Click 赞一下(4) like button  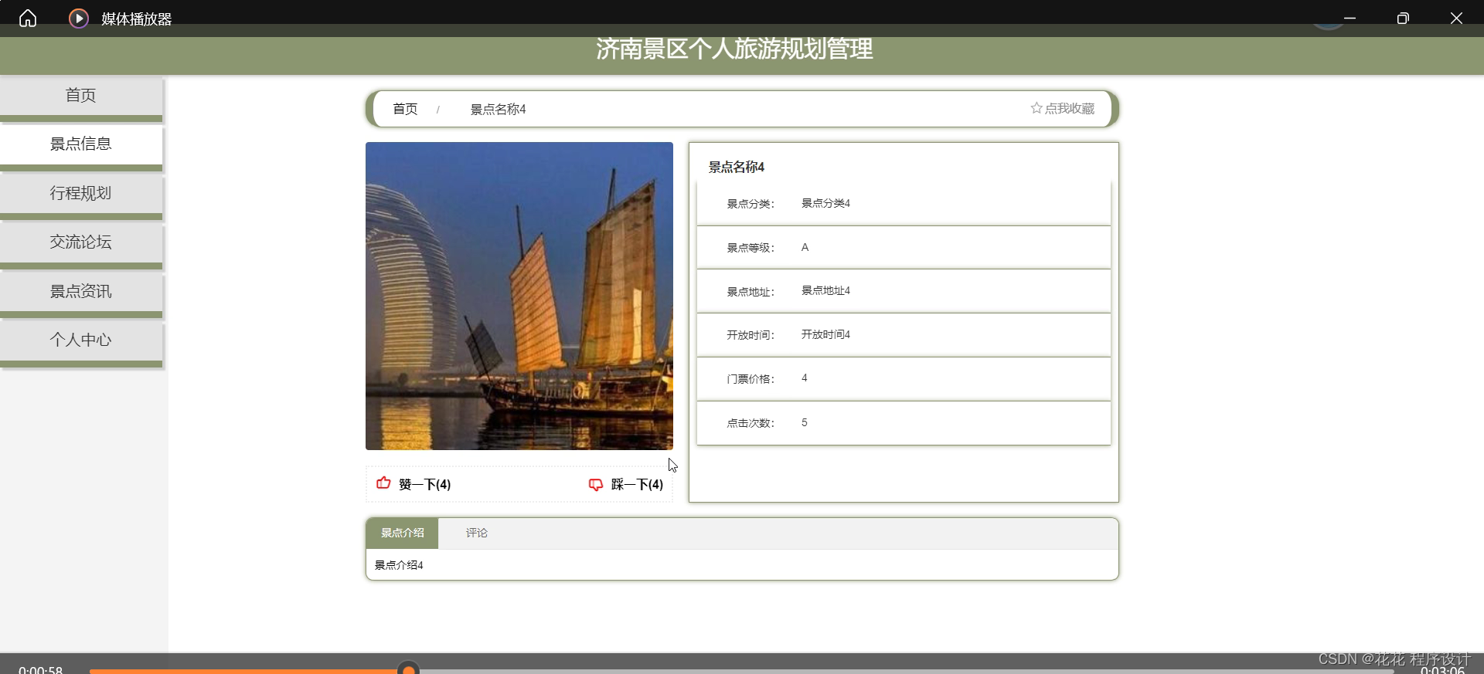click(414, 484)
